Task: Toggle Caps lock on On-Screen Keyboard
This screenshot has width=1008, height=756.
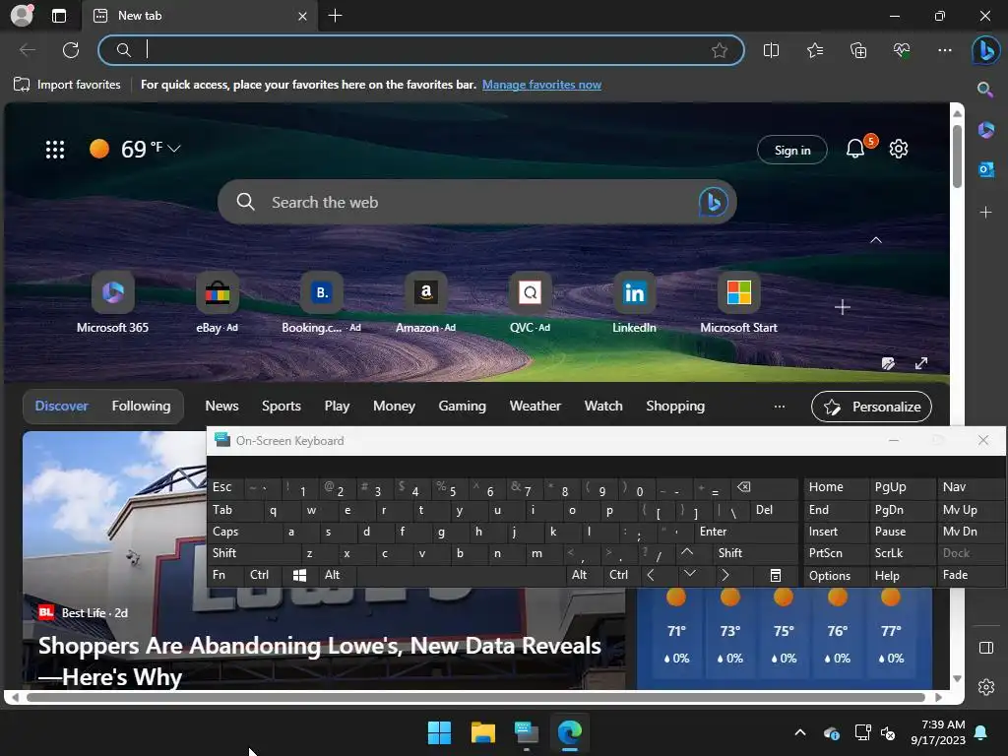Action: (244, 532)
